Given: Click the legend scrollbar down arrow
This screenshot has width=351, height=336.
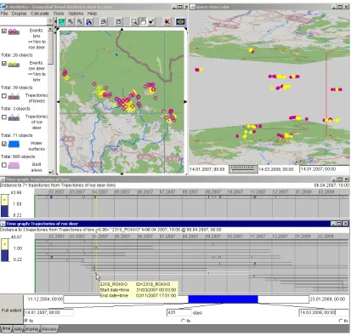Looking at the screenshot, I should coord(50,172).
